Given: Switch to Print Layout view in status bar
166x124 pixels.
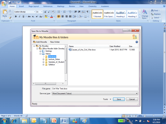Looking at the screenshot, I should [x=124, y=116].
